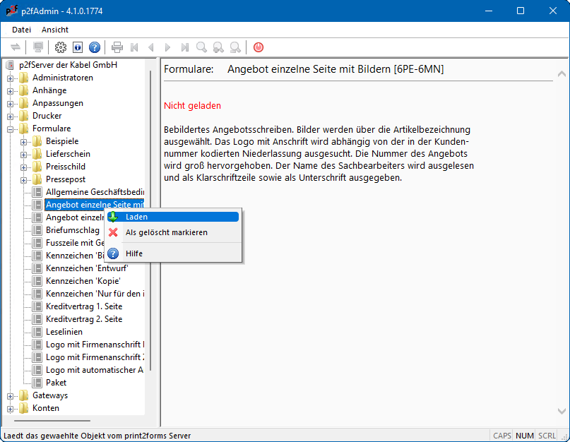
Task: Click the blue question mark help toolbar icon
Action: [95, 47]
